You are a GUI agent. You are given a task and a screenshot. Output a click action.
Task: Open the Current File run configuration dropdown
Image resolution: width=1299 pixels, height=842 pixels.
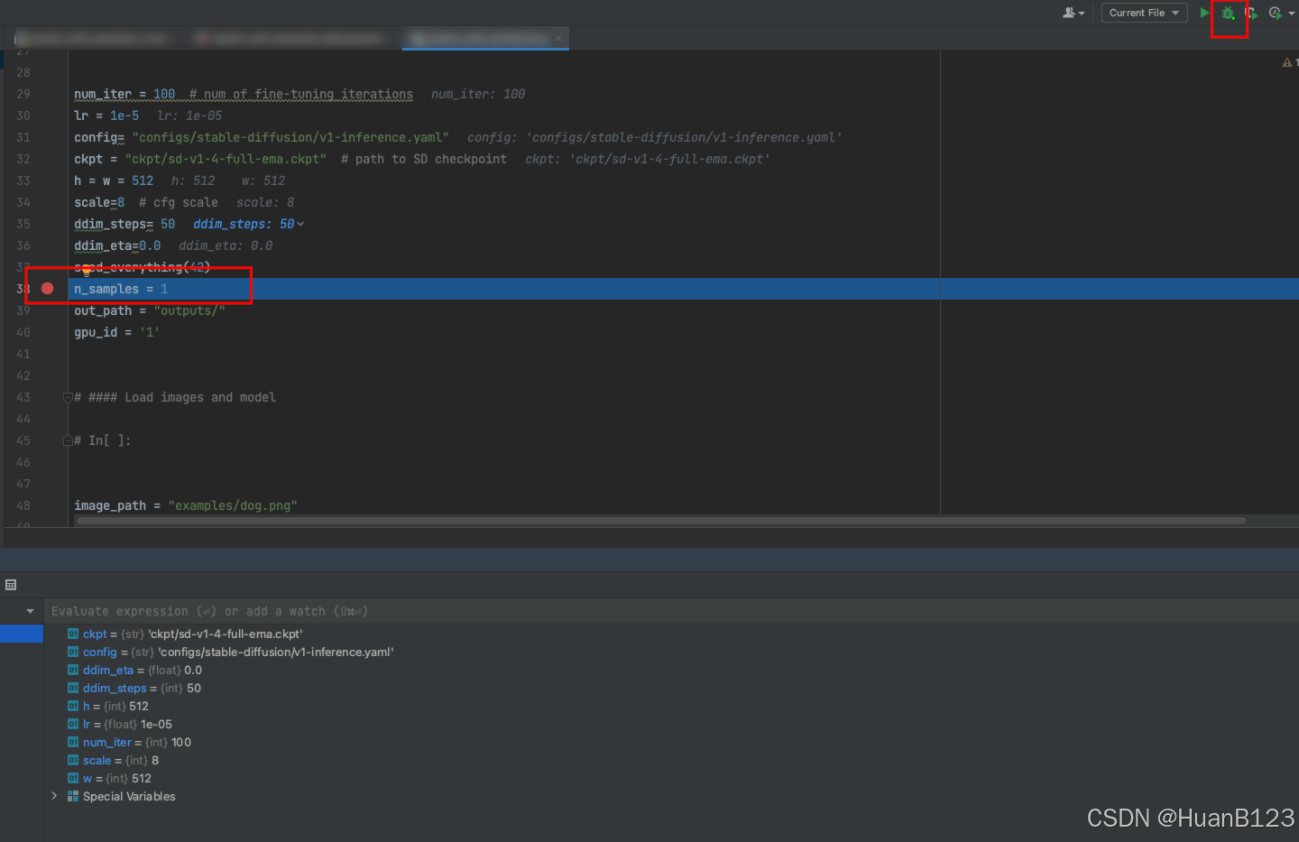(x=1144, y=13)
